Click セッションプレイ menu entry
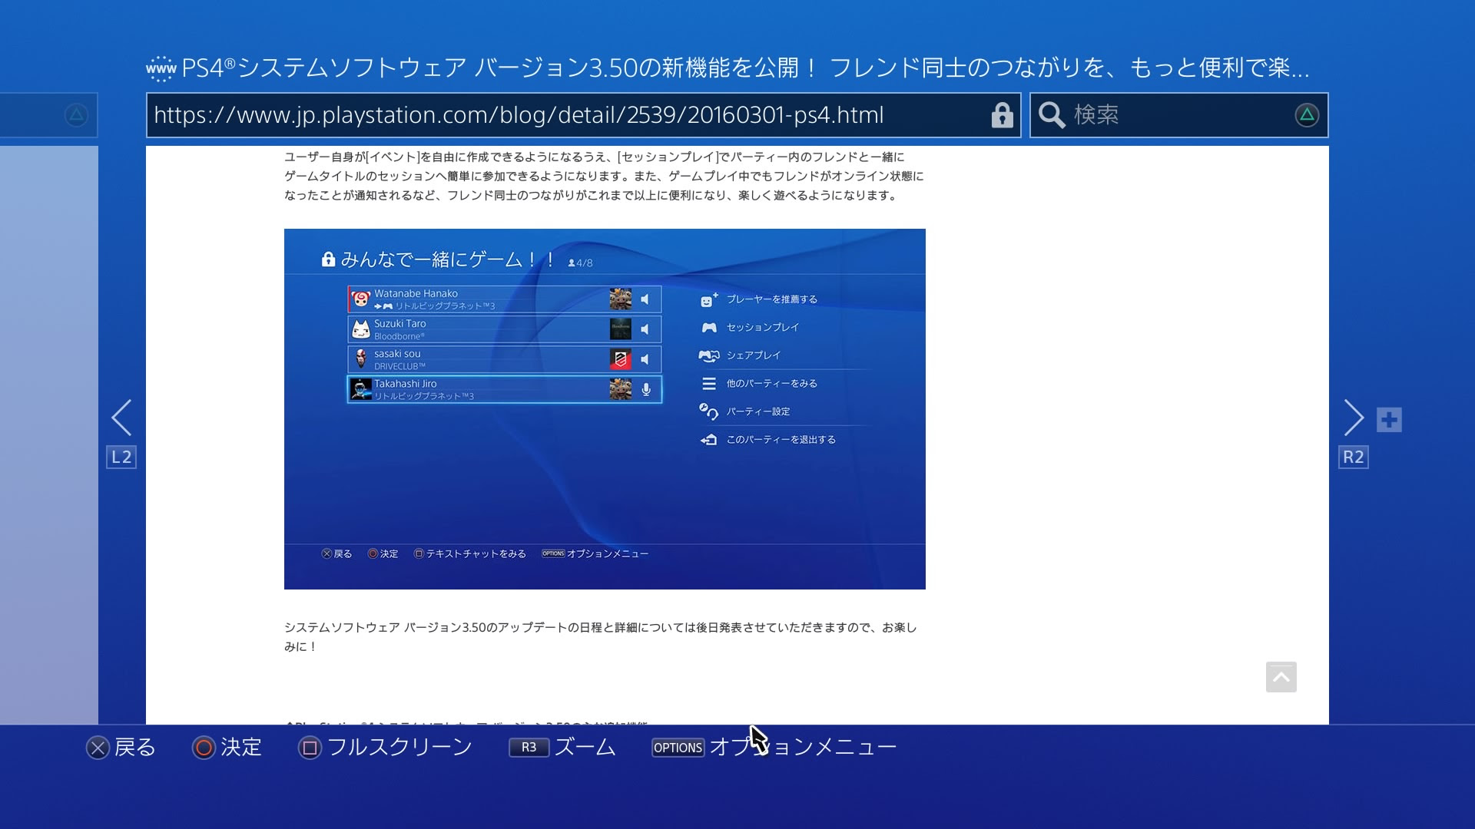The width and height of the screenshot is (1475, 829). [762, 327]
